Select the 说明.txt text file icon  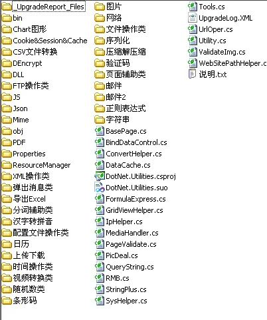pos(193,74)
